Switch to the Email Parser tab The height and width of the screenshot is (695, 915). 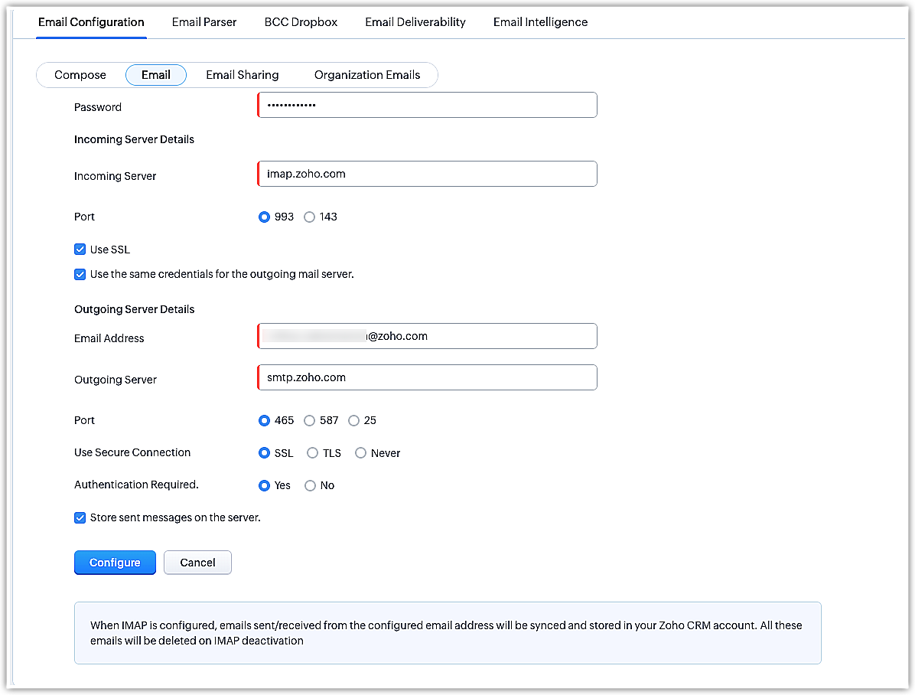point(204,22)
